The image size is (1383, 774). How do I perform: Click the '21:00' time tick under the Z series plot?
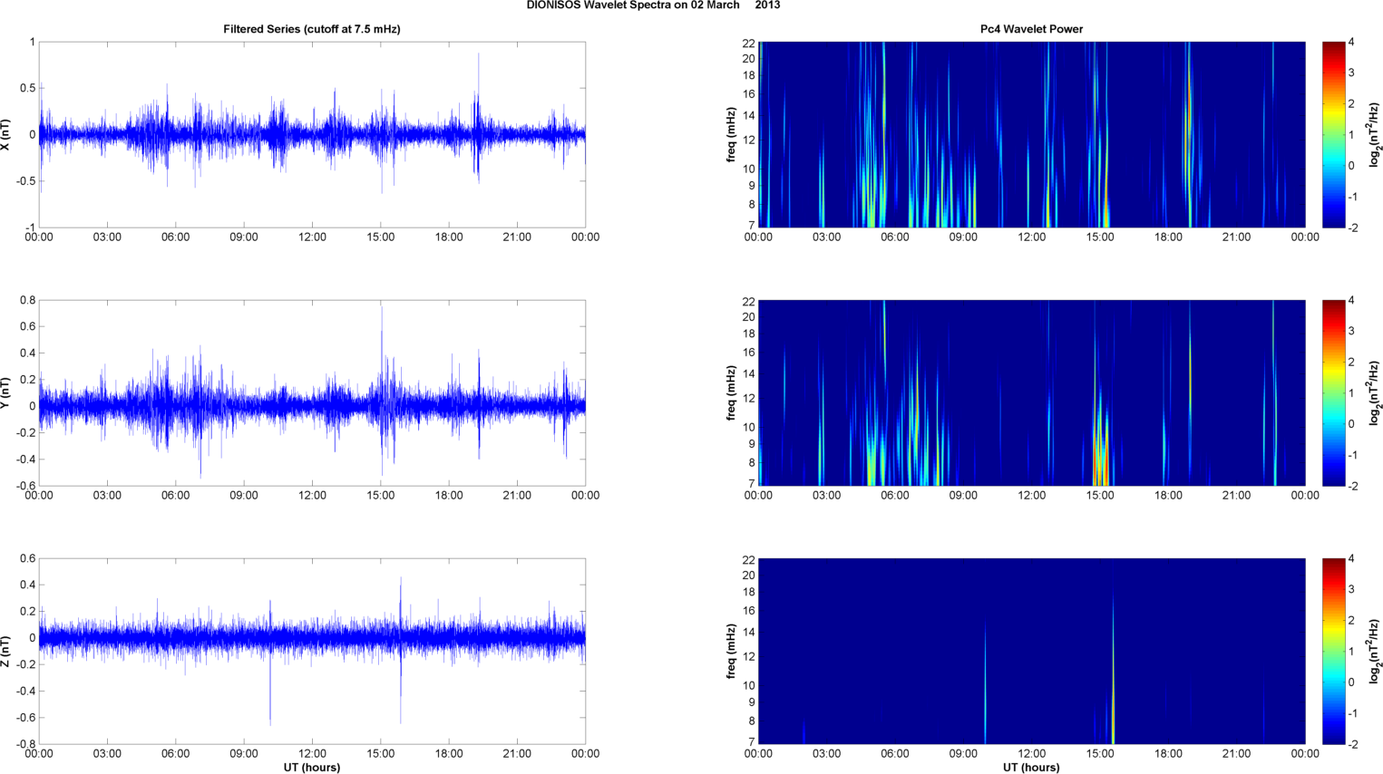point(517,754)
